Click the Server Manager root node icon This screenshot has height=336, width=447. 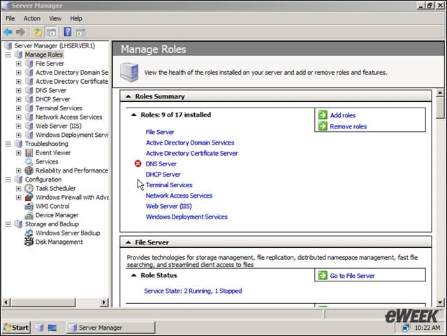click(8, 45)
